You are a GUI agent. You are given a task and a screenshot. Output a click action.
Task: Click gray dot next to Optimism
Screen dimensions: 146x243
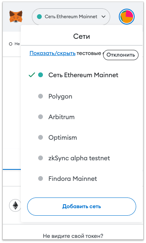(x=41, y=137)
